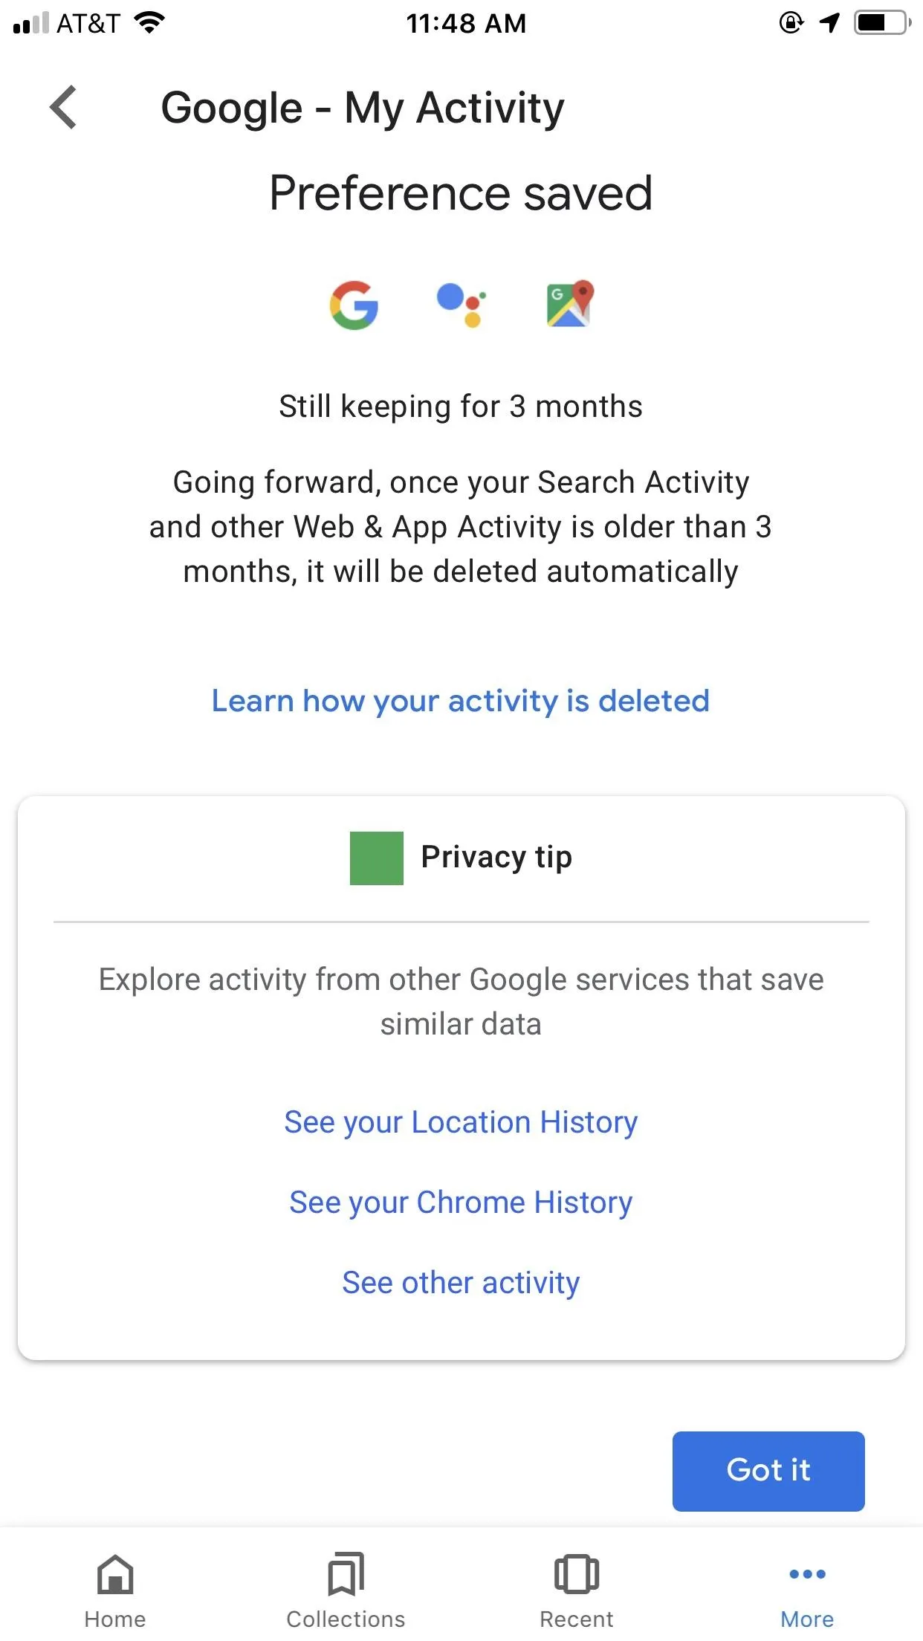Tap the back chevron arrow

click(x=64, y=107)
